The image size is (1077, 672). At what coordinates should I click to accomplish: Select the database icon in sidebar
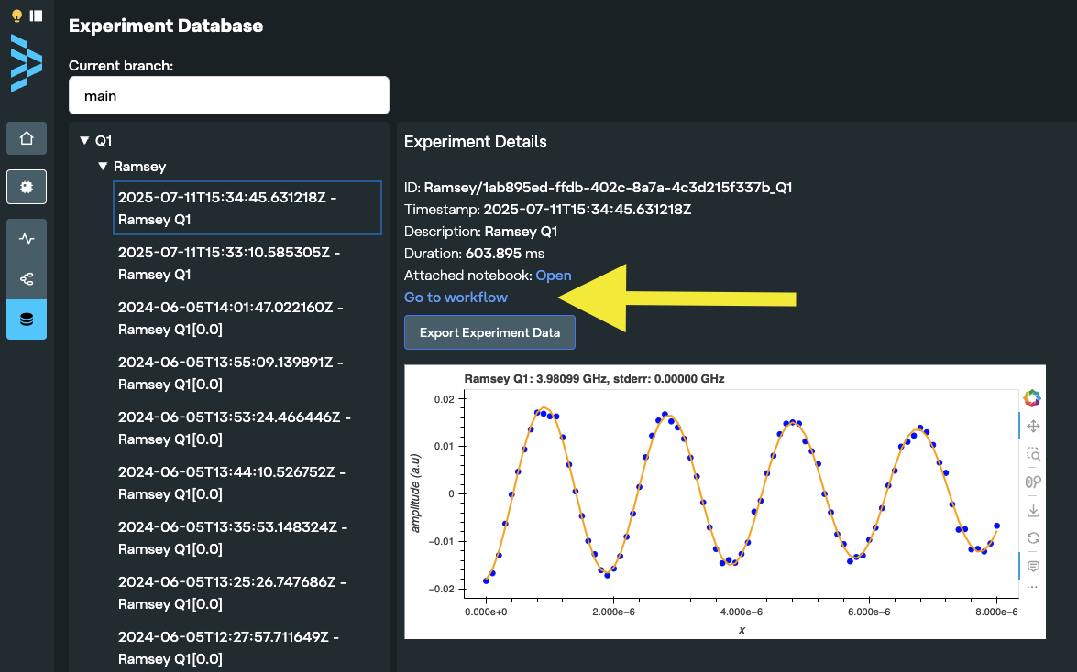27,320
